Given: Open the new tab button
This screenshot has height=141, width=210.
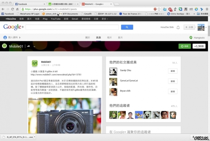Looking at the screenshot, I should [x=117, y=4].
